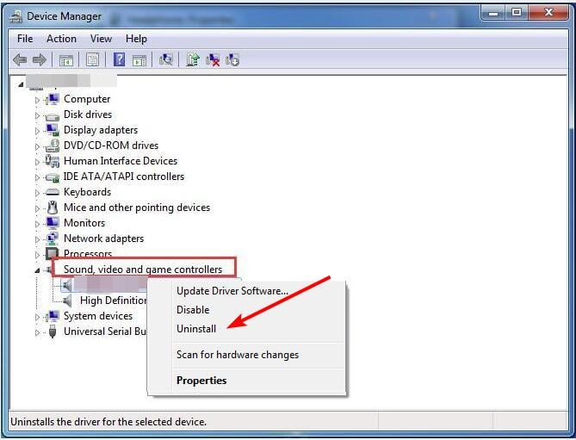The height and width of the screenshot is (440, 576).
Task: Choose Scan for hardware changes menu entry
Action: (x=238, y=355)
